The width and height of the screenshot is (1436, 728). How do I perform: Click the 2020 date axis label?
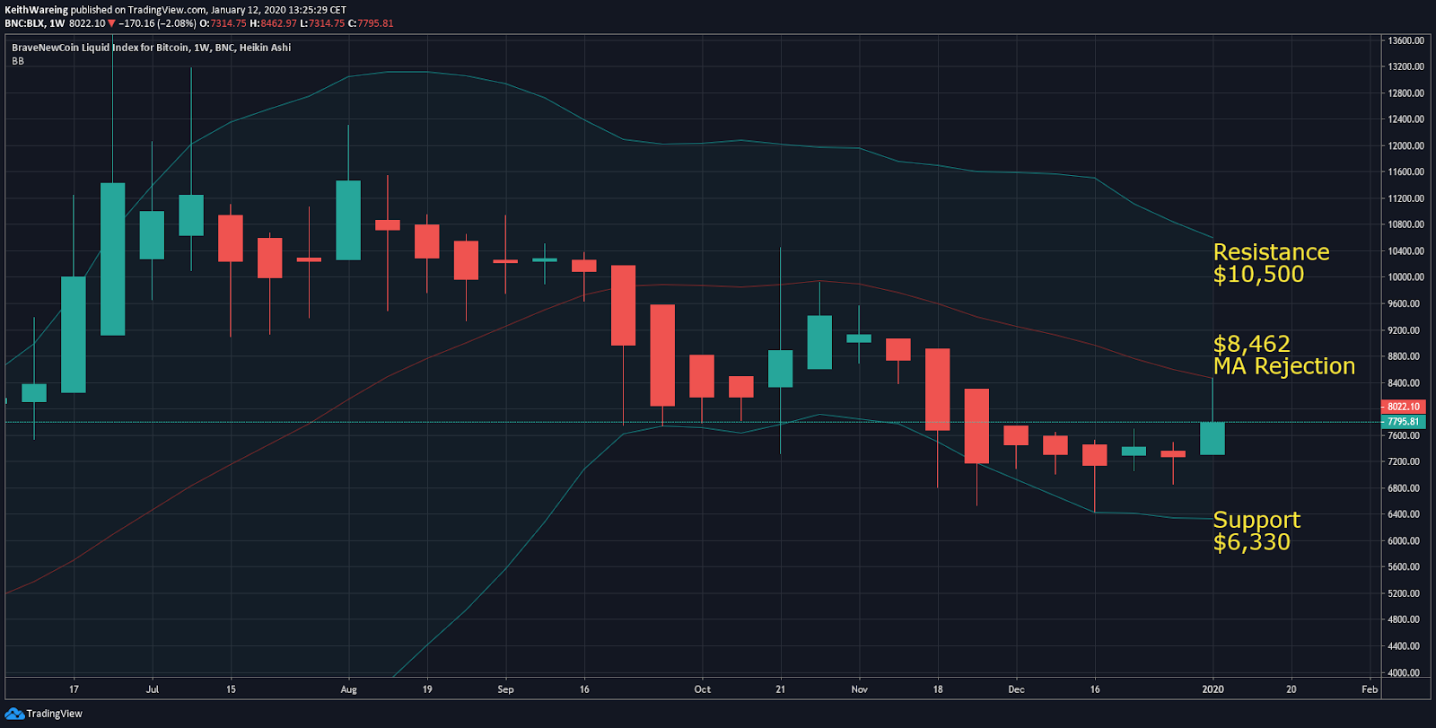(x=1213, y=689)
